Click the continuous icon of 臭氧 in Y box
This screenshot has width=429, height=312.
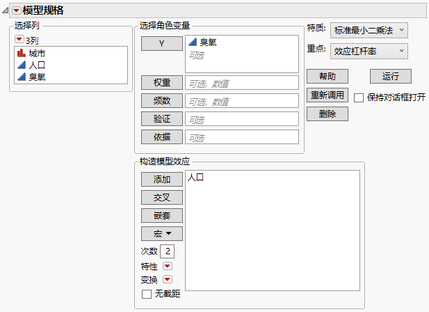(x=193, y=42)
